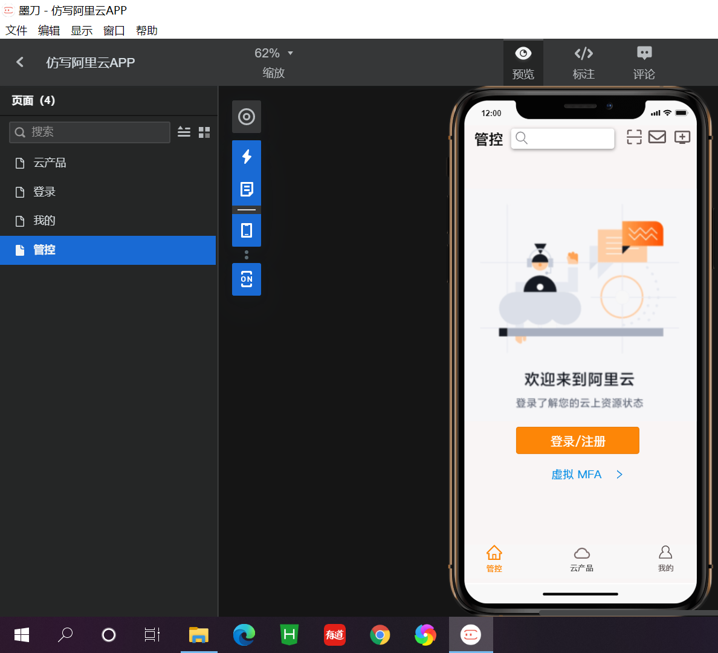Tap the 我的 profile tab in phone
This screenshot has height=653, width=718.
point(665,559)
